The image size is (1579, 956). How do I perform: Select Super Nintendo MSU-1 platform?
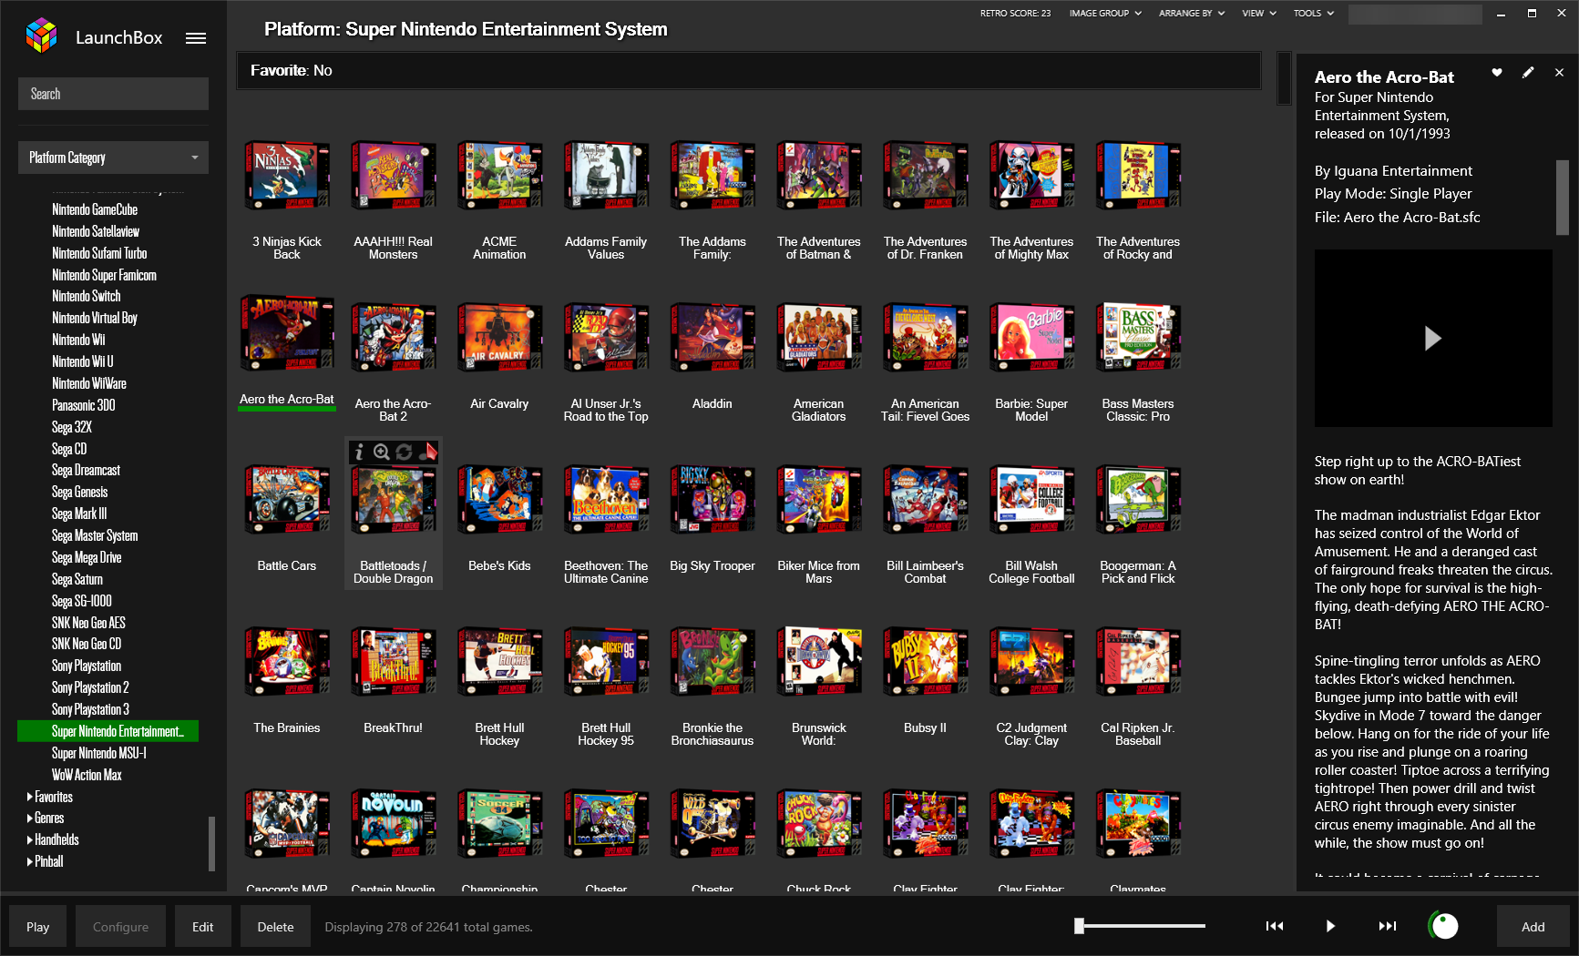(x=99, y=753)
